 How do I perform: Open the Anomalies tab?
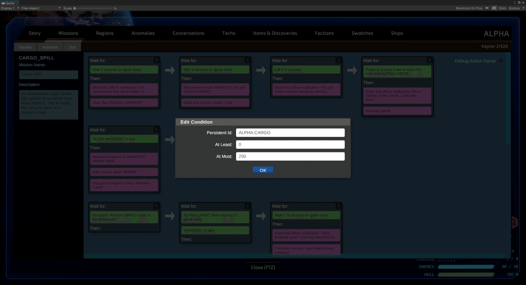point(143,33)
